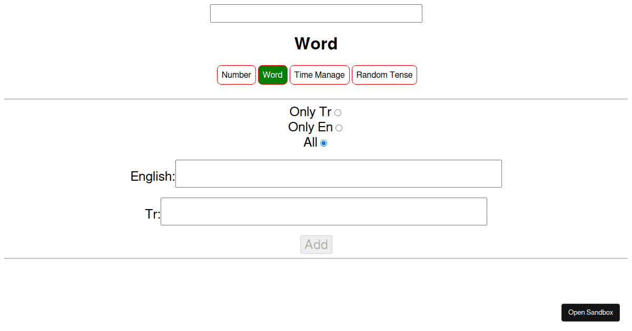This screenshot has width=632, height=331.
Task: Open the Time Manage tab
Action: coord(319,75)
